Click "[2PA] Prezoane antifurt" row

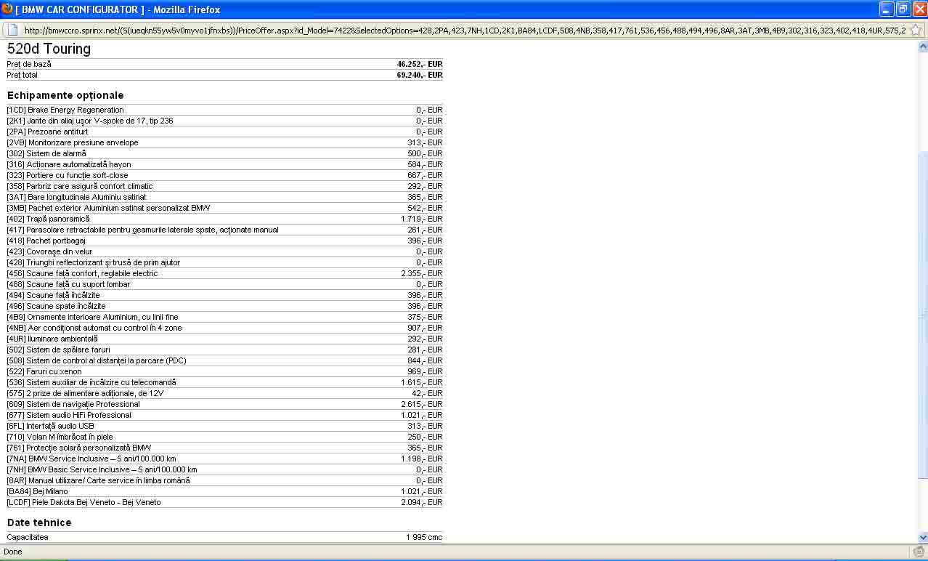[224, 132]
